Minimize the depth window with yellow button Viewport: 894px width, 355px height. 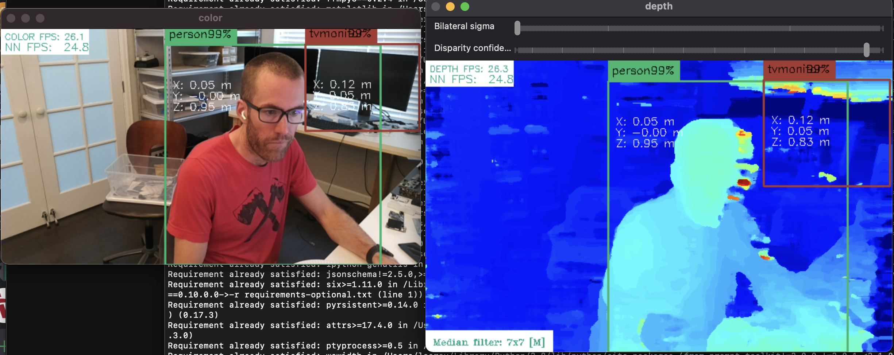click(450, 7)
